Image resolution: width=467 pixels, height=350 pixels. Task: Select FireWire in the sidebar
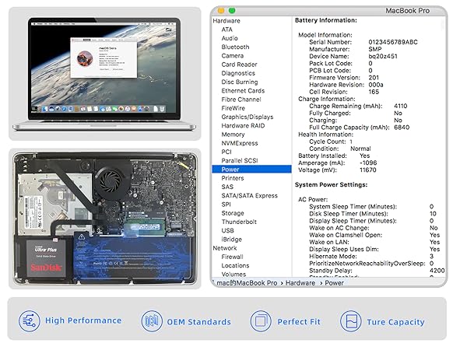tap(233, 108)
